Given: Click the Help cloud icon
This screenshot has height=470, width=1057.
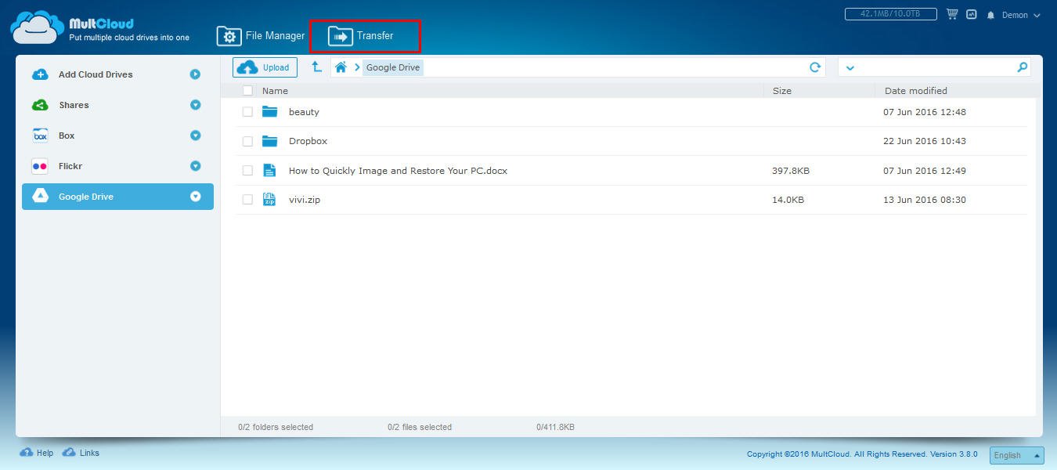Looking at the screenshot, I should click(26, 453).
